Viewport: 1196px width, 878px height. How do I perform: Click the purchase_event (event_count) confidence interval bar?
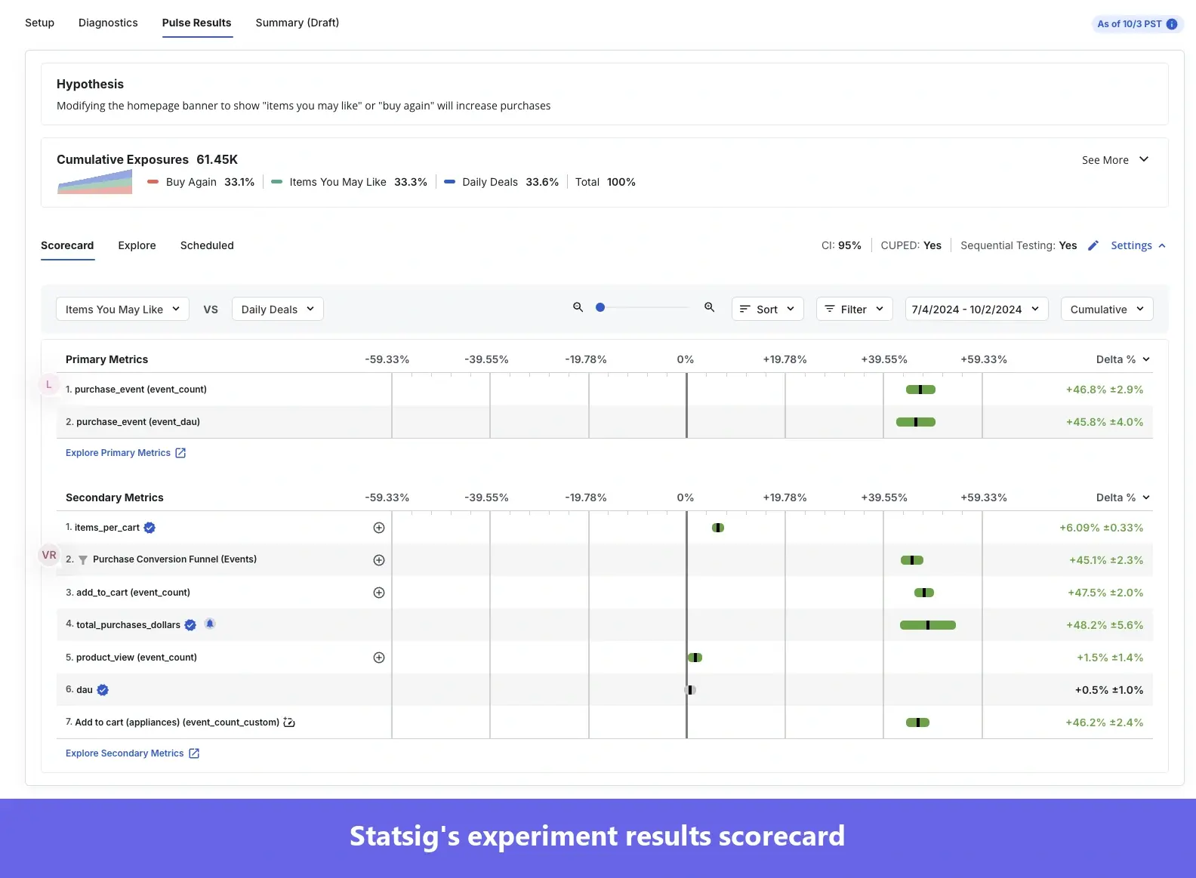pos(920,390)
